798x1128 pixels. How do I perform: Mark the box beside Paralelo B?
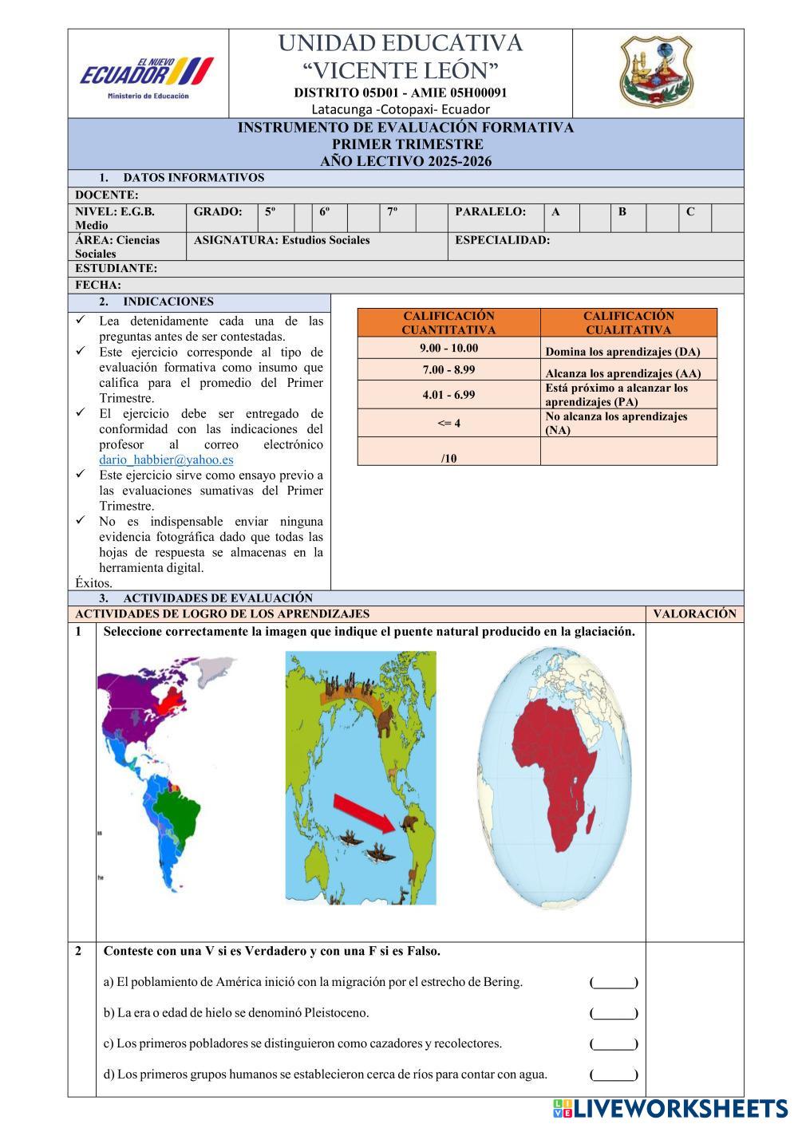[662, 218]
